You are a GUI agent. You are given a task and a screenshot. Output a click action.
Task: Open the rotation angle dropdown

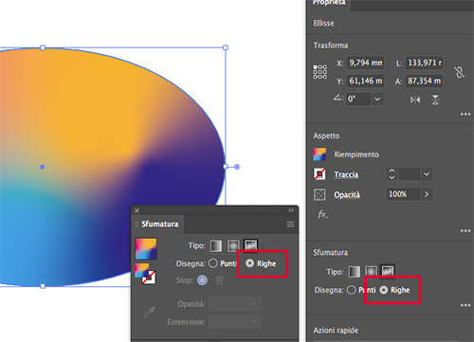pos(377,99)
